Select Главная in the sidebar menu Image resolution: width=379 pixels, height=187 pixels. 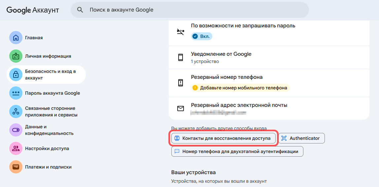point(34,38)
